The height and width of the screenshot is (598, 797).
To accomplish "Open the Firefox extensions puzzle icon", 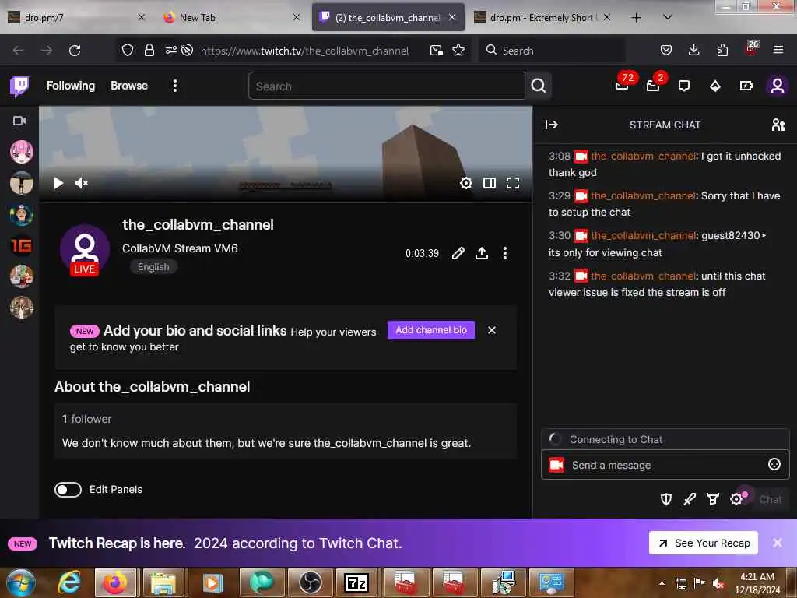I will point(722,50).
